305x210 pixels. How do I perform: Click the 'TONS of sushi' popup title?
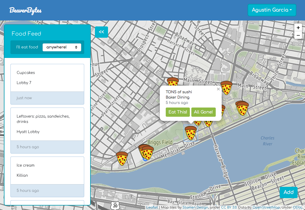coord(179,92)
